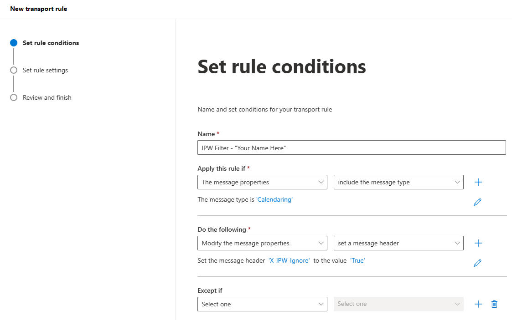Go to the Review and finish step
Screen dimensions: 512x320
(47, 97)
